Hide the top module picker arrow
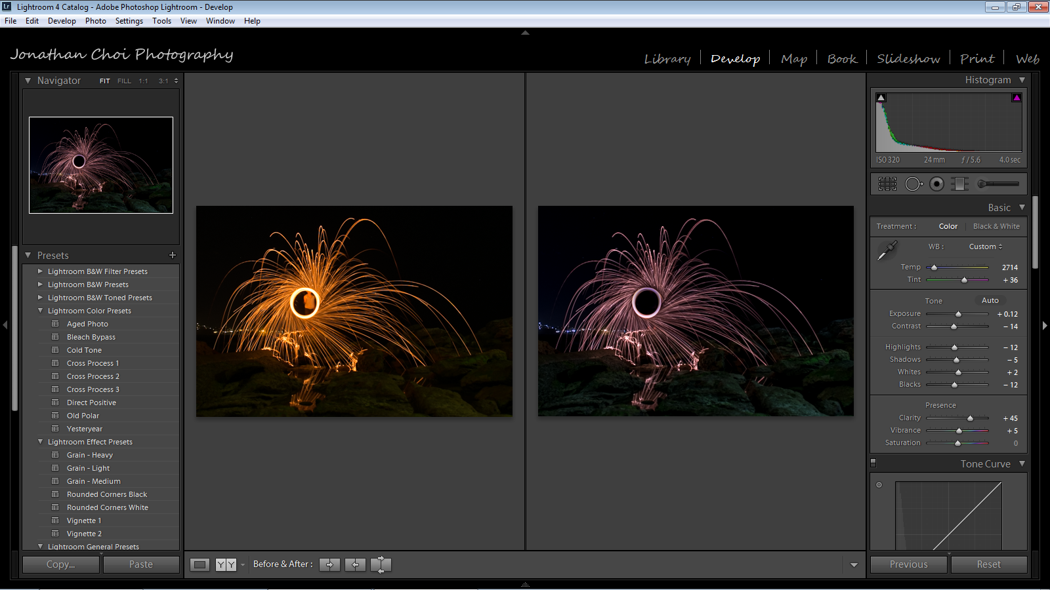This screenshot has width=1050, height=590. pos(525,32)
